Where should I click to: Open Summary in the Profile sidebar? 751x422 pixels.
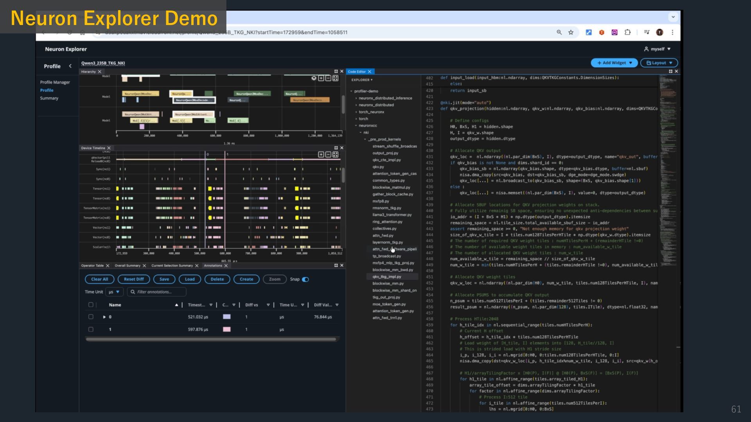coord(49,98)
